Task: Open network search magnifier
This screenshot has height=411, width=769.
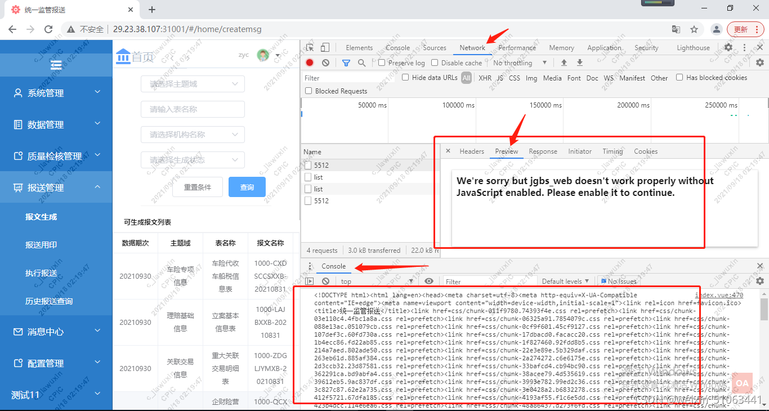Action: click(361, 62)
